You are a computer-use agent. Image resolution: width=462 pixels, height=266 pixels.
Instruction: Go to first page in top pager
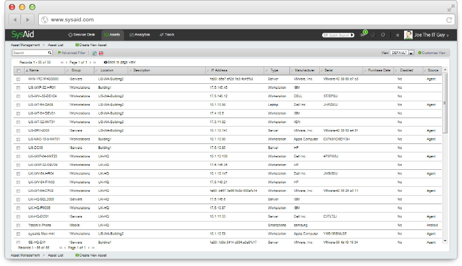(x=62, y=62)
